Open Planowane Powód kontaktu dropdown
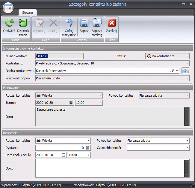This screenshot has height=188, width=195. pos(187,95)
